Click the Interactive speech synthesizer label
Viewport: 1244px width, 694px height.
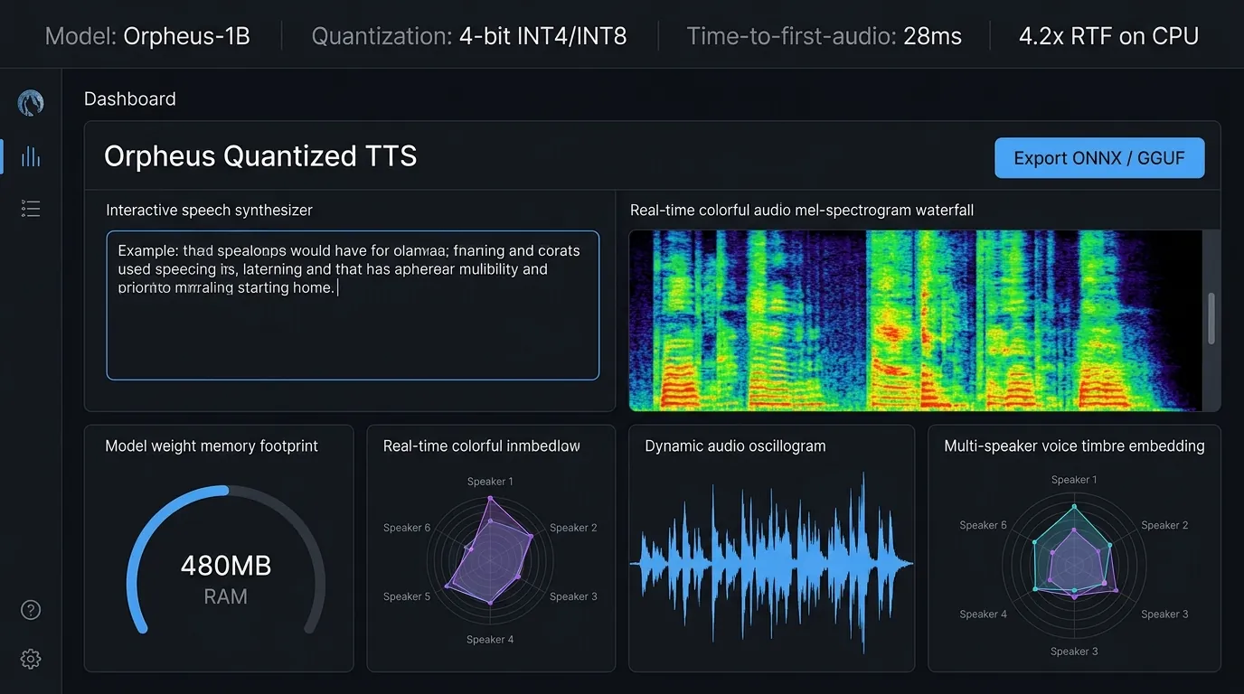pos(209,211)
